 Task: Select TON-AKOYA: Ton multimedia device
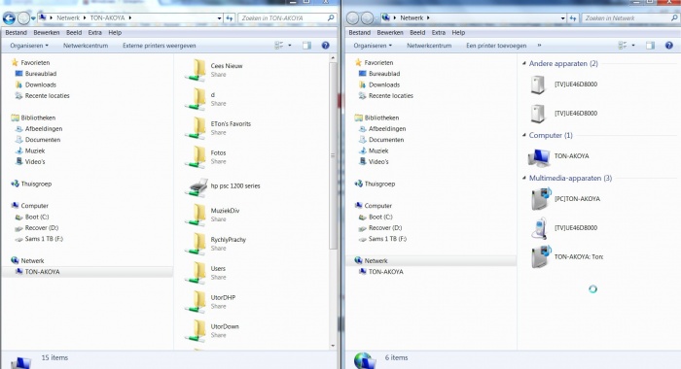tap(567, 256)
